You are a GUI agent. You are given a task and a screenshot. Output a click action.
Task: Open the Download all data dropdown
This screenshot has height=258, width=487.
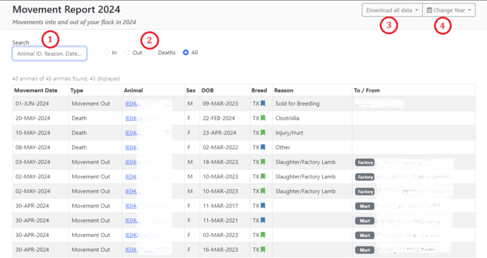tap(391, 11)
